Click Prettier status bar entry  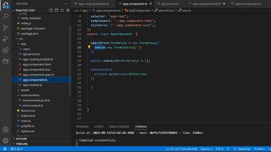tap(260, 149)
